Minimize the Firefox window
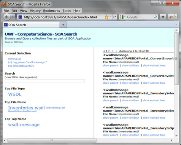 point(154,3)
